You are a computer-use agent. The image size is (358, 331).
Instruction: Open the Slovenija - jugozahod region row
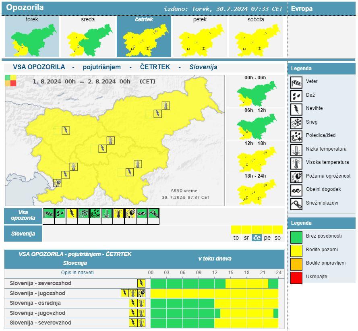[x=37, y=293]
